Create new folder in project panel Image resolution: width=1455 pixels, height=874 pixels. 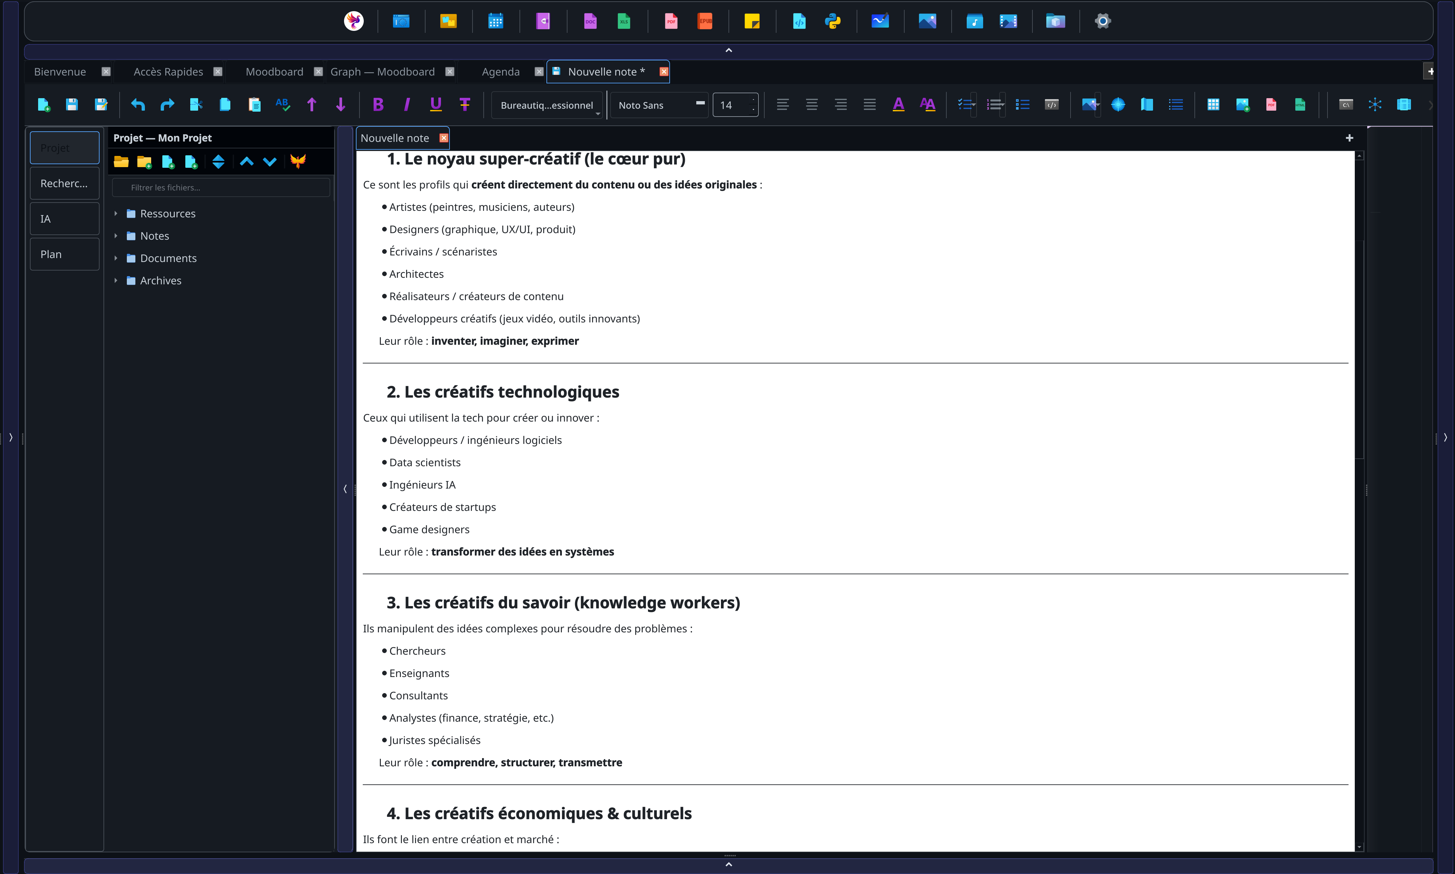pos(144,162)
